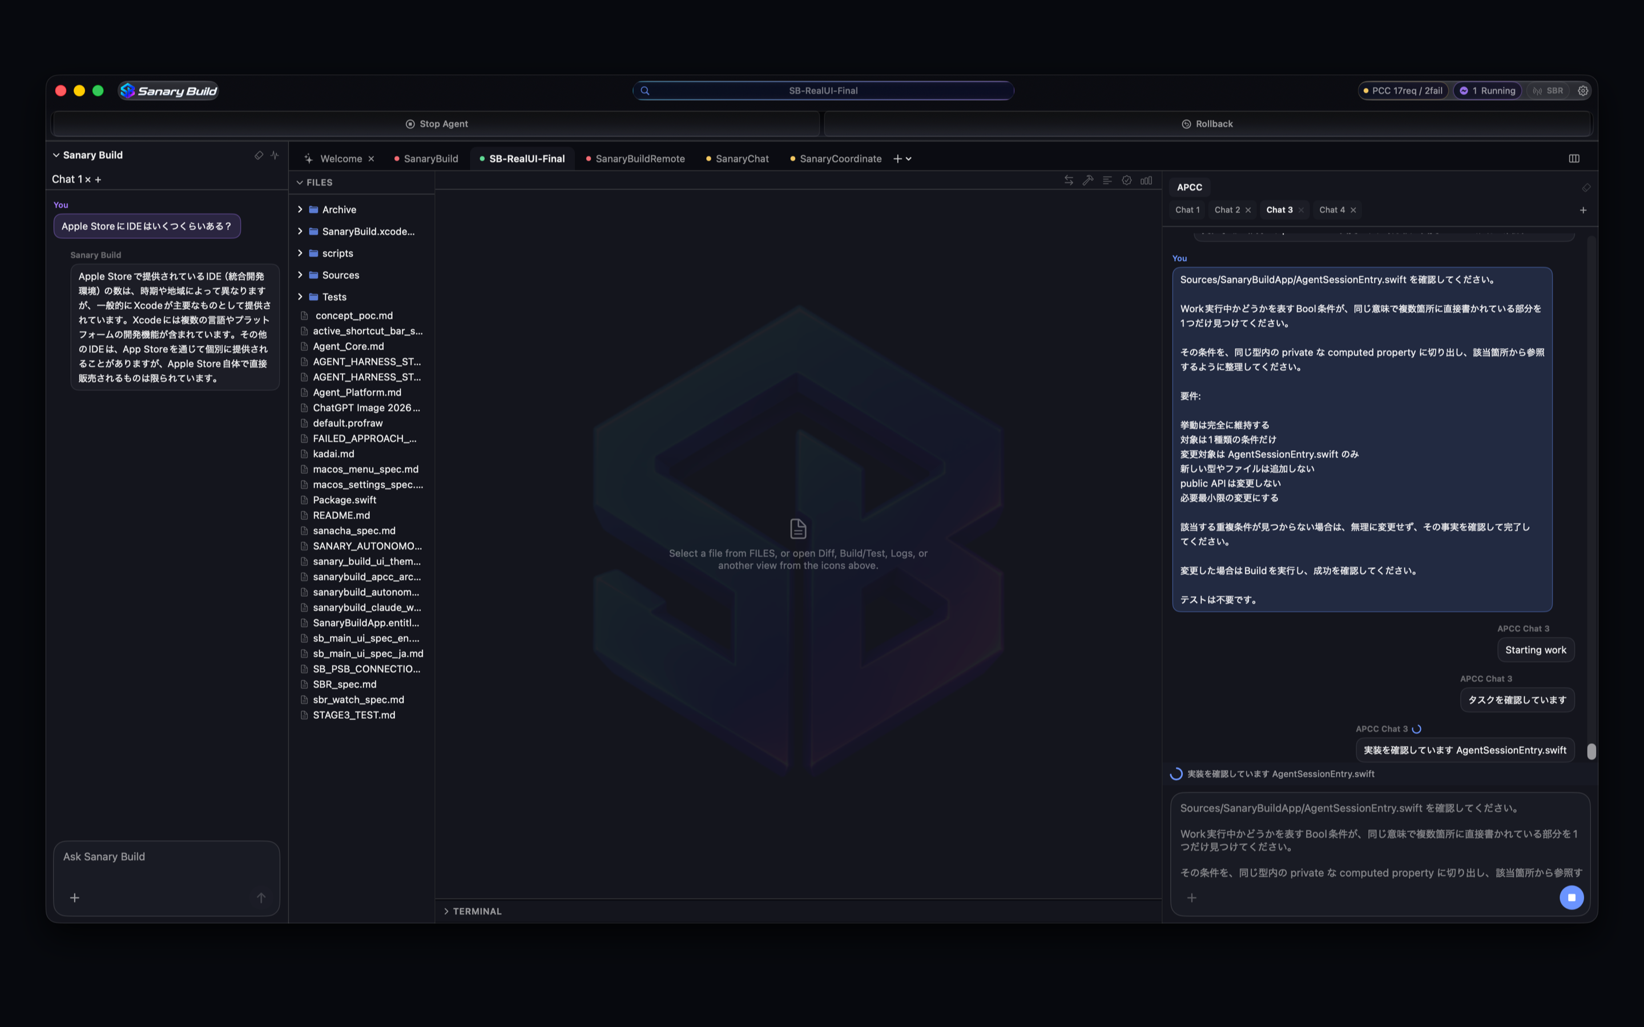Close the APCC Chat 4 tab

pyautogui.click(x=1353, y=210)
